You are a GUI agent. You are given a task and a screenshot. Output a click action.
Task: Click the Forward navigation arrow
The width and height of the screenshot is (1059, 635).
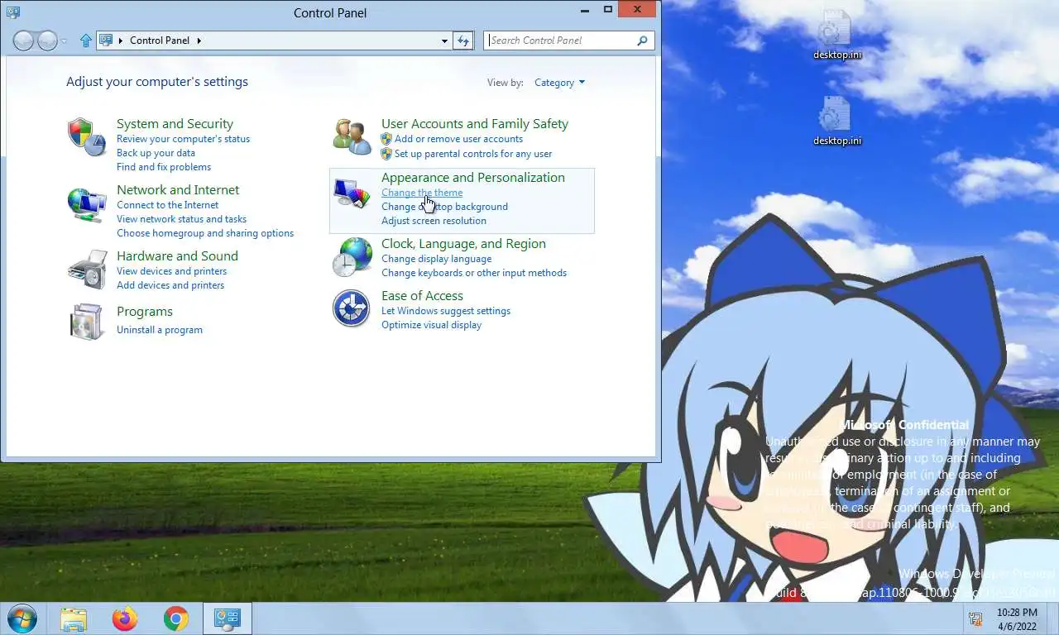pyautogui.click(x=47, y=40)
